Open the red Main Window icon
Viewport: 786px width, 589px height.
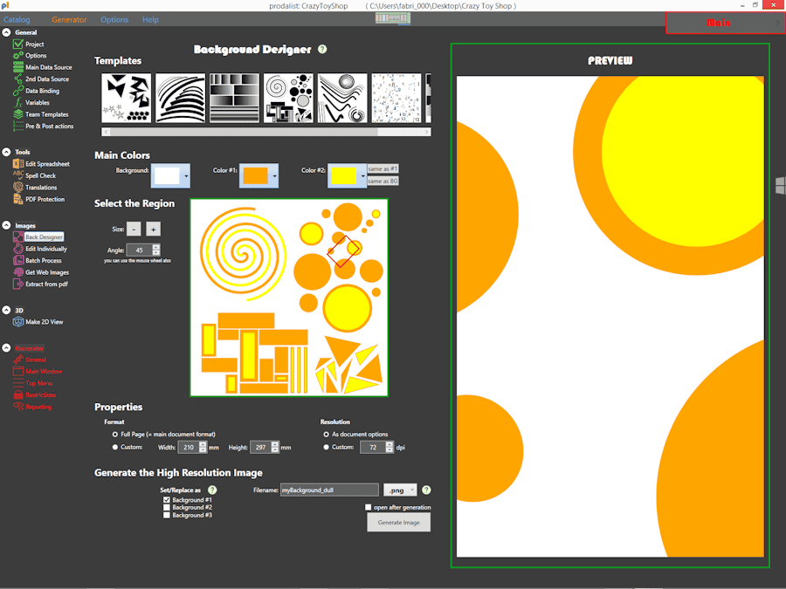18,371
